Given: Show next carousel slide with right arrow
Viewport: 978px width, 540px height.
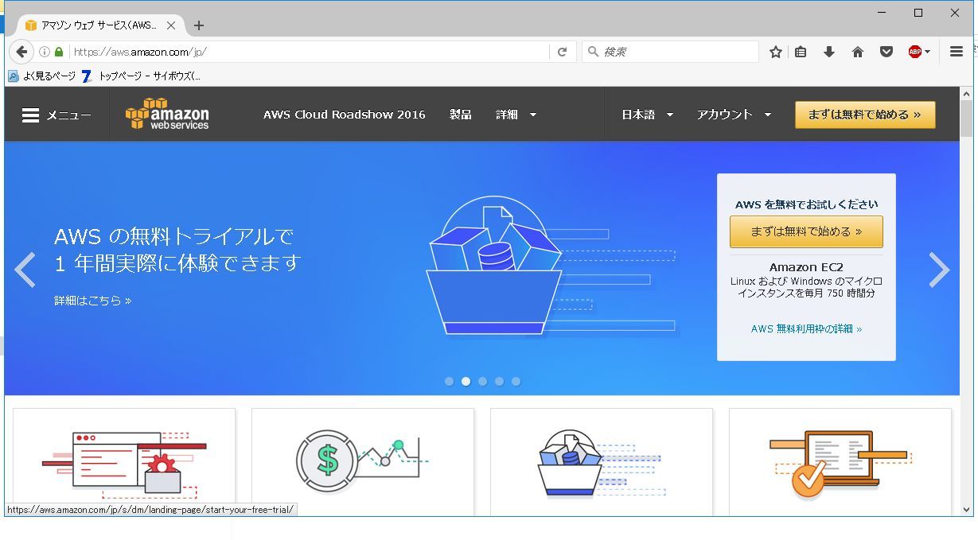Looking at the screenshot, I should pos(939,270).
